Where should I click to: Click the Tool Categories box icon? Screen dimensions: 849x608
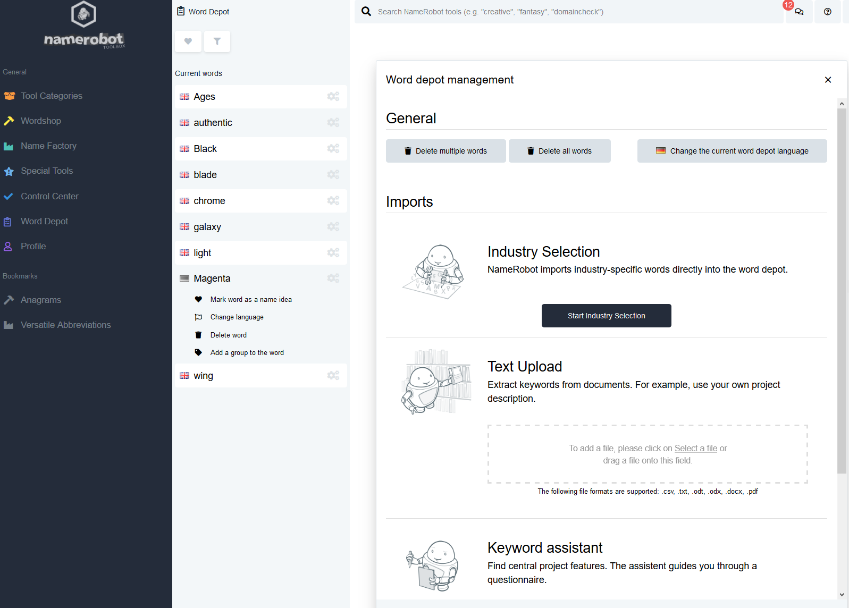[x=9, y=96]
